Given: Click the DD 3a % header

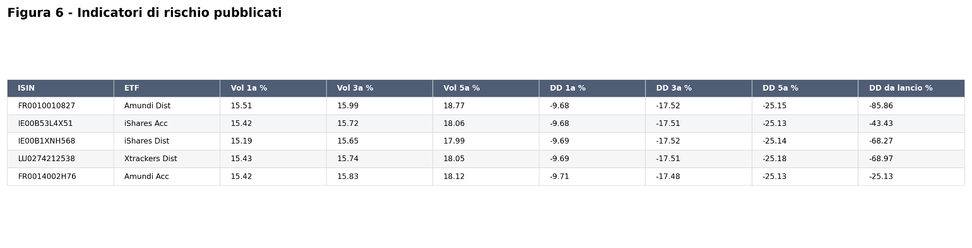Looking at the screenshot, I should 698,88.
